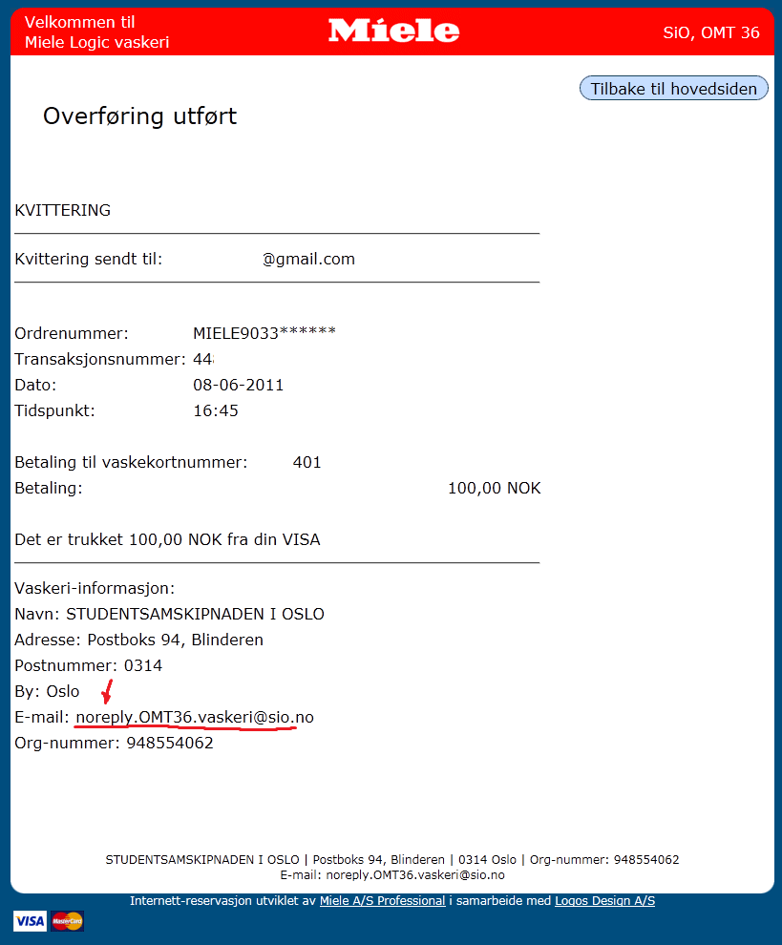Screen dimensions: 782x945
Task: Click the vaskekortnummer value 401
Action: [x=306, y=462]
